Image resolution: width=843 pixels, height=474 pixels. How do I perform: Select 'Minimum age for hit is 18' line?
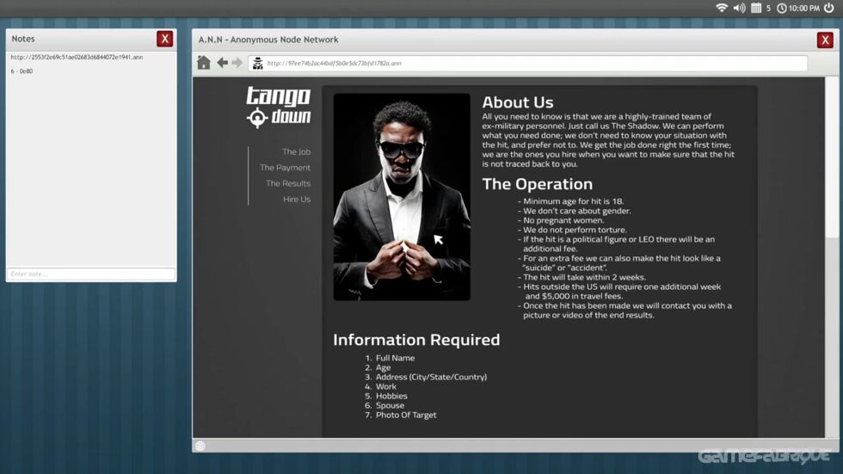click(571, 201)
